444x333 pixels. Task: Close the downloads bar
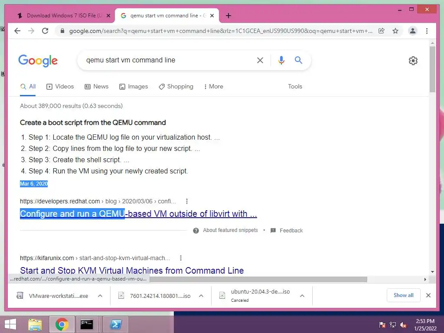tap(428, 295)
